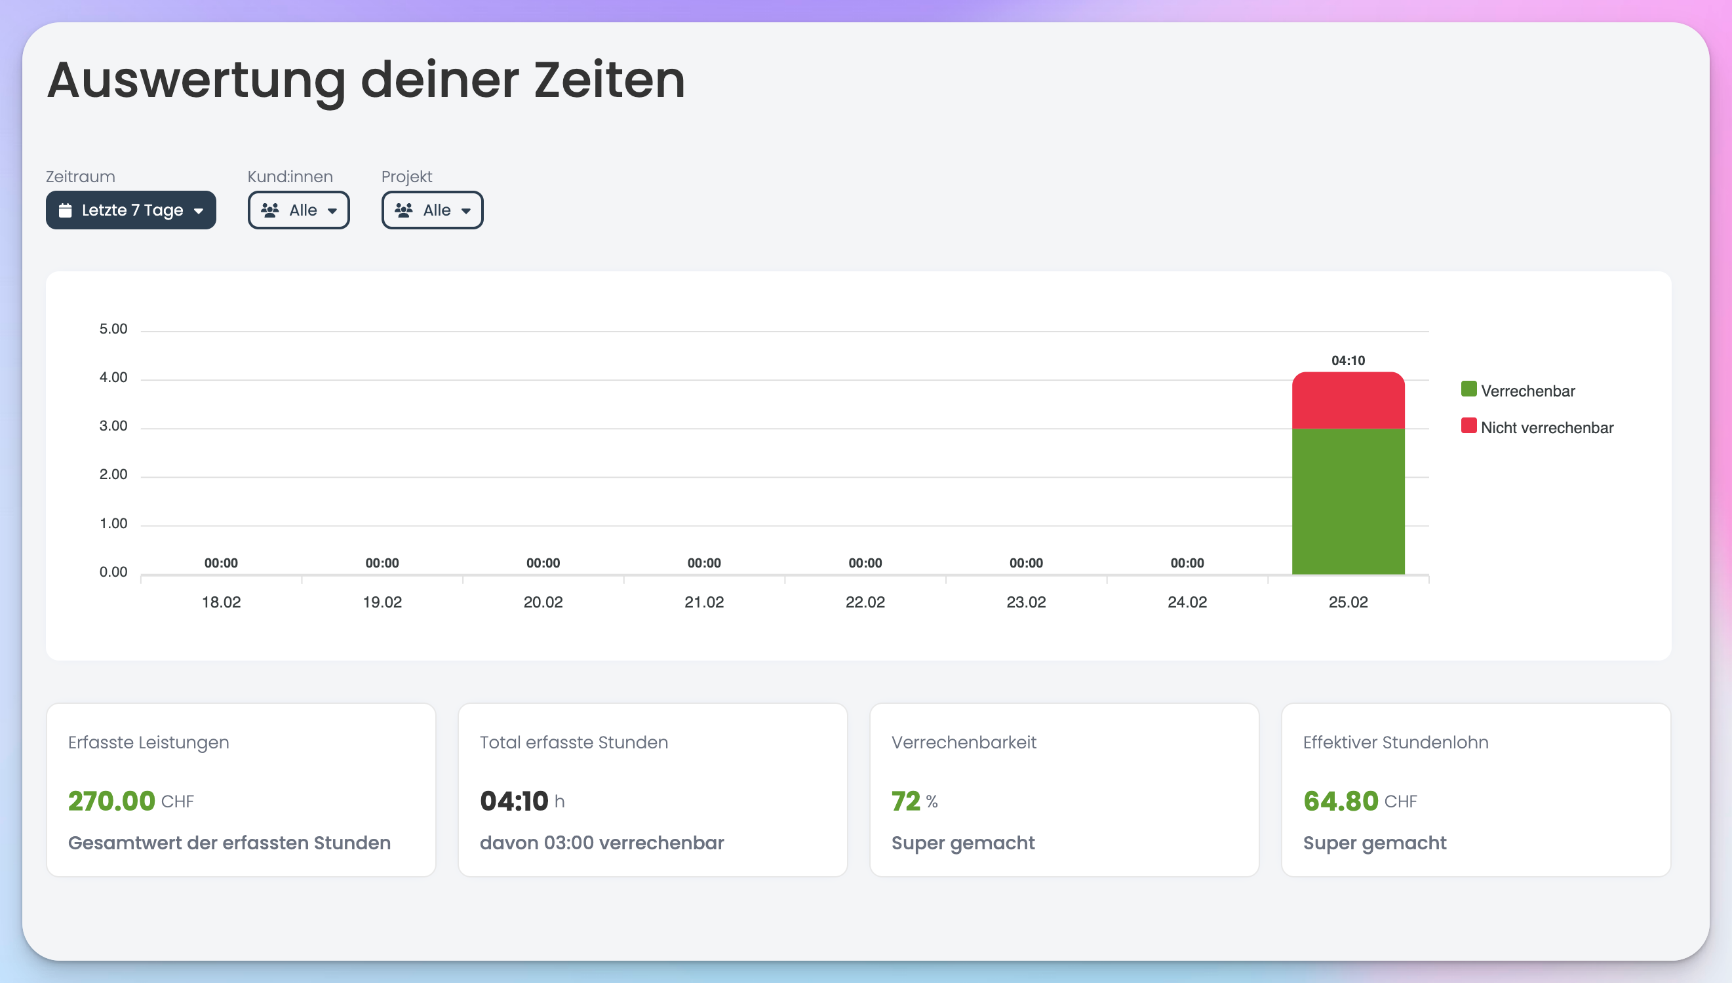This screenshot has height=983, width=1732.
Task: Click the 19.02 axis date
Action: pyautogui.click(x=382, y=602)
